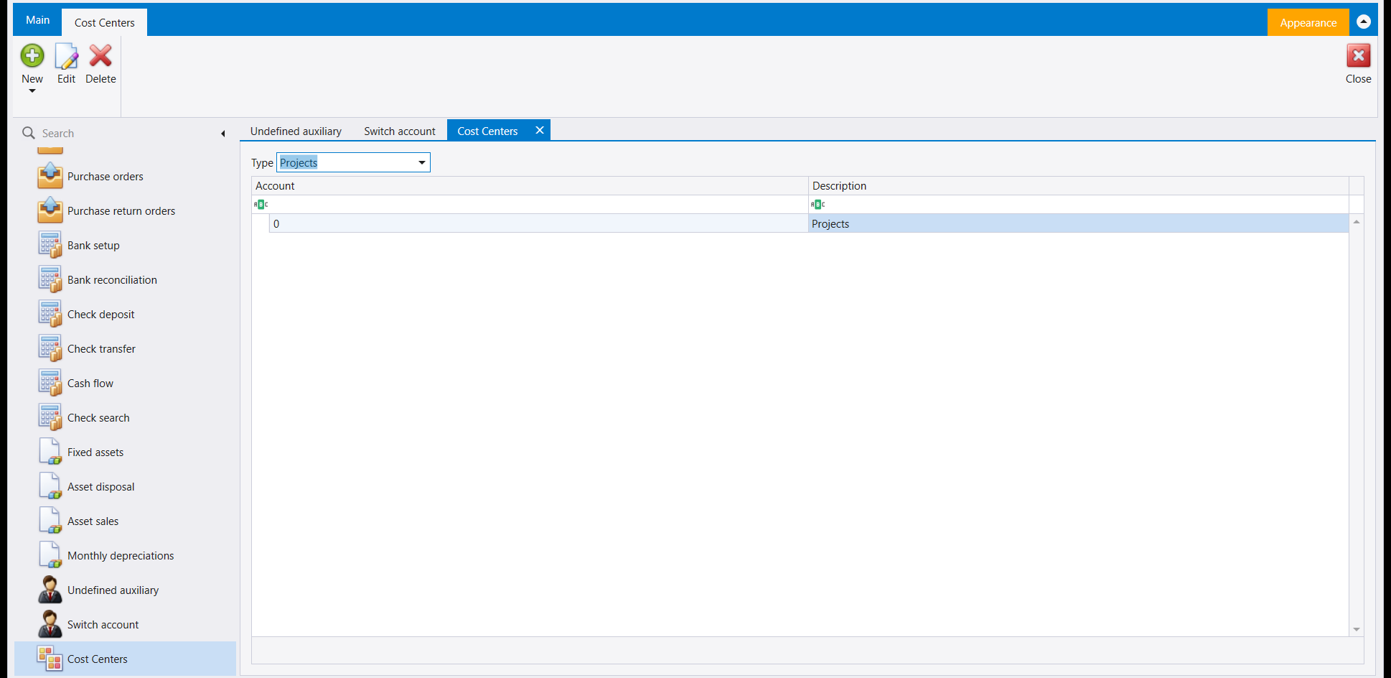Collapse the ribbon with the up arrow
Screen dimensions: 1391x678
pos(1364,22)
